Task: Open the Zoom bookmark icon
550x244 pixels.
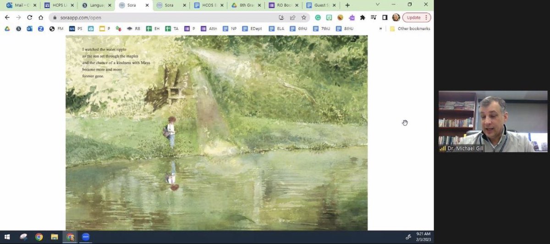Action: [x=41, y=28]
